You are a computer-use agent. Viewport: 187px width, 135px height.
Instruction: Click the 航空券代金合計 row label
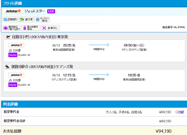(x=14, y=121)
